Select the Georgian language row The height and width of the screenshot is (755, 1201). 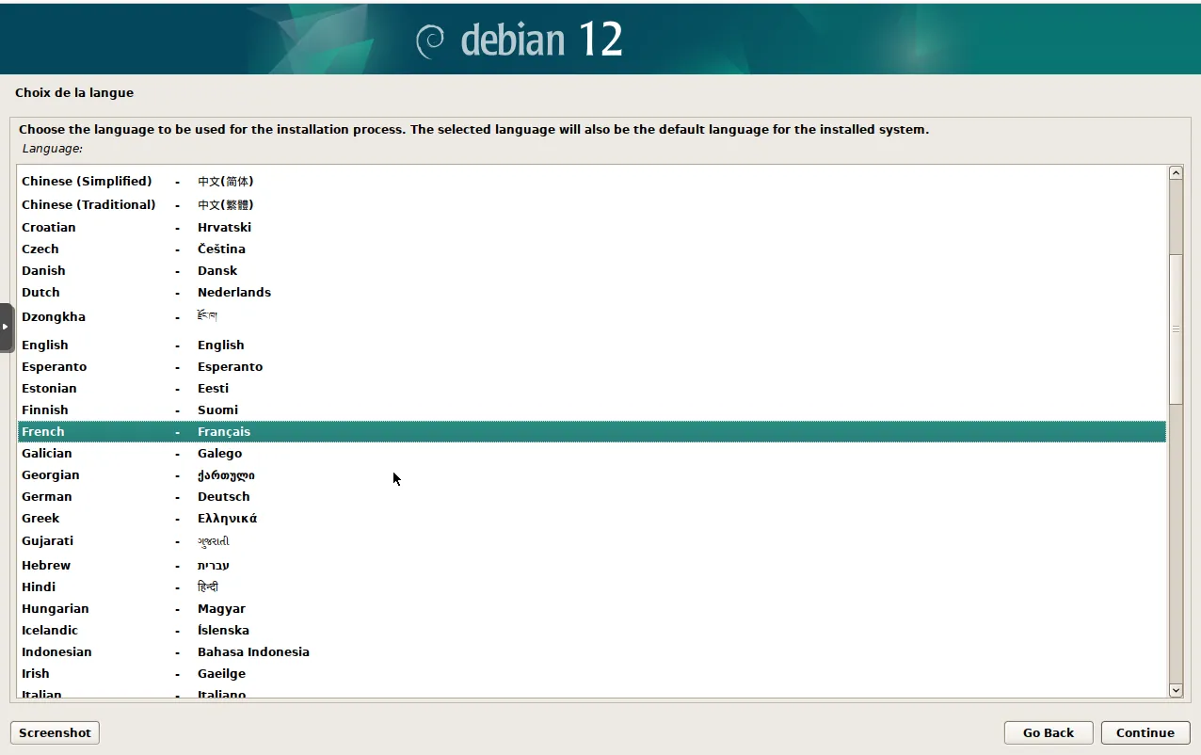click(592, 474)
